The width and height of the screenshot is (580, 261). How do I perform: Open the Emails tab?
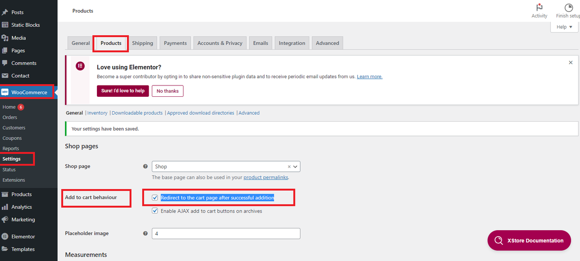coord(261,43)
